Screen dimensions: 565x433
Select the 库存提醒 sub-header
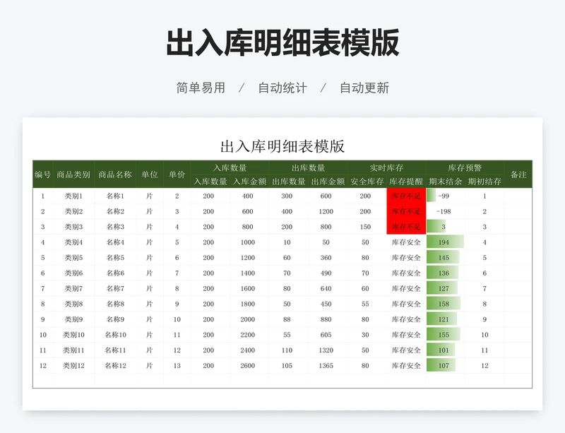406,182
